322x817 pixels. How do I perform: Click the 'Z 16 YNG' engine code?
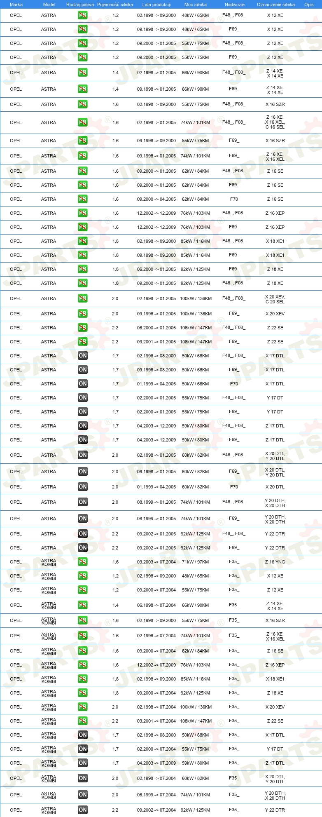point(275,562)
